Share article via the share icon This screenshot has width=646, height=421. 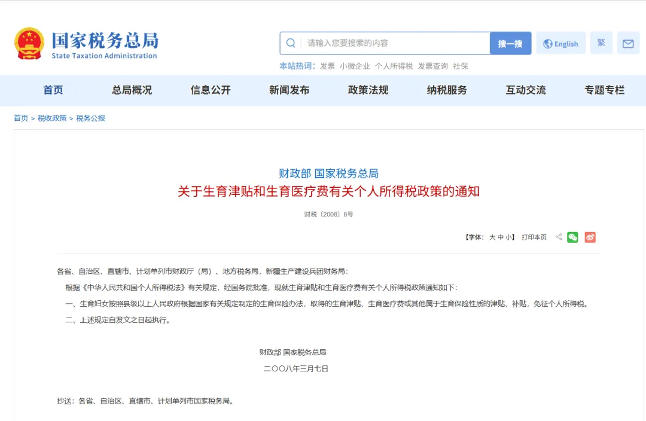pyautogui.click(x=559, y=237)
